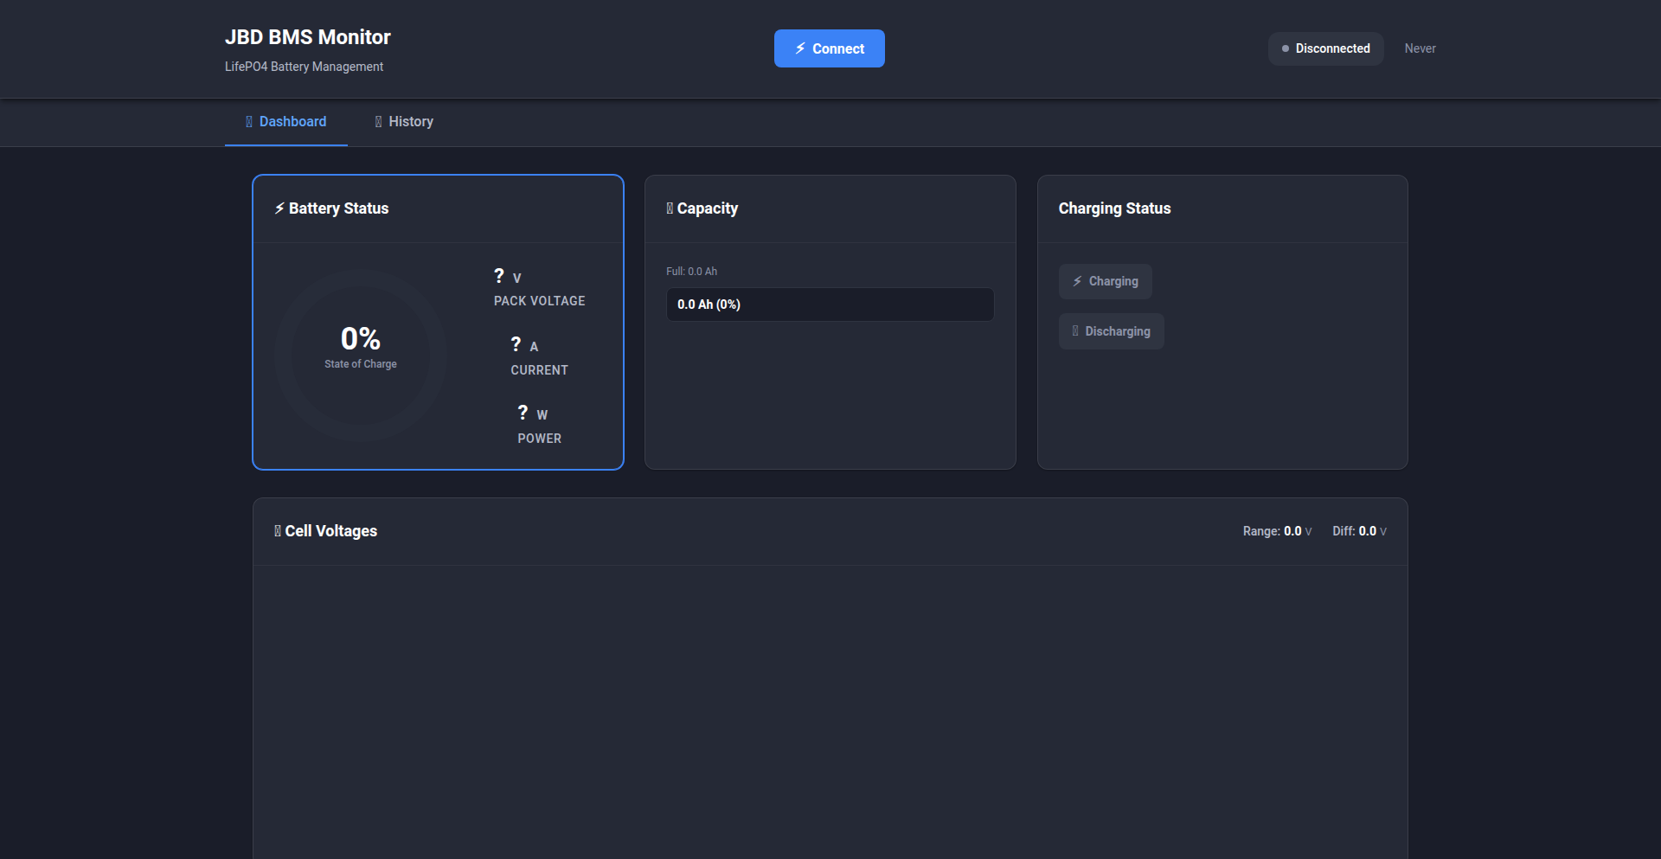1661x859 pixels.
Task: Open the Dashboard tab
Action: [x=286, y=122]
